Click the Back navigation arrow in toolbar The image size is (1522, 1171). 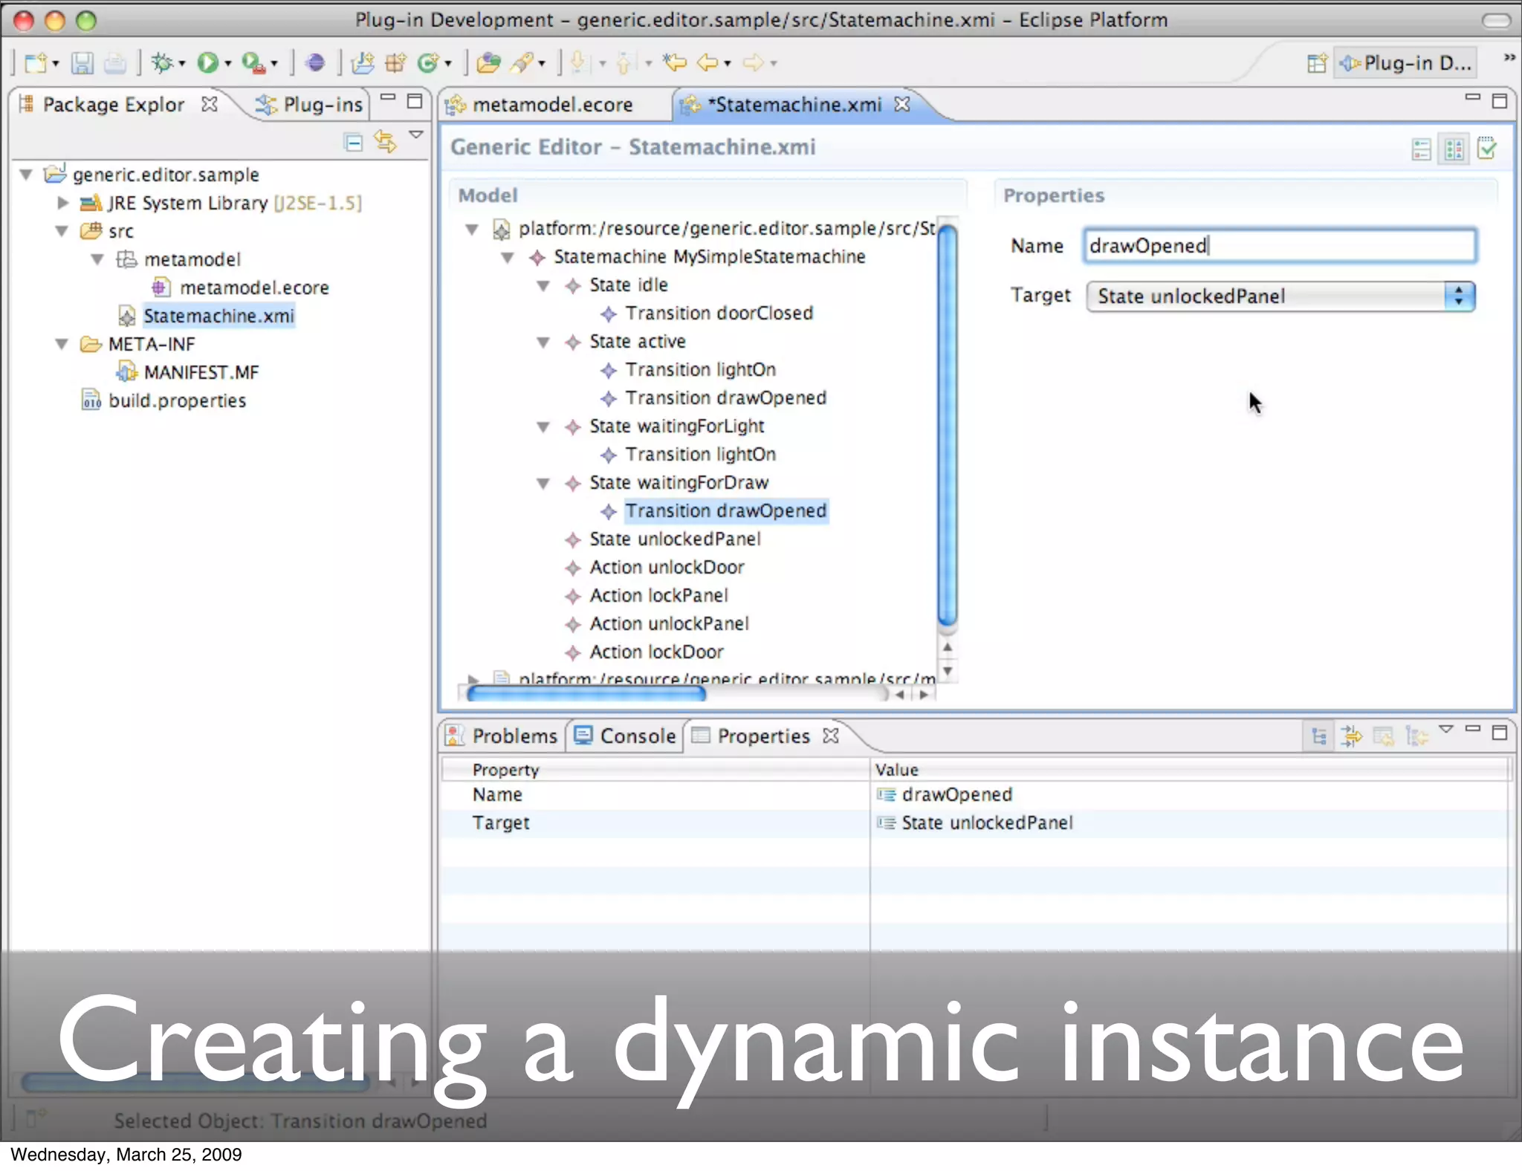(x=707, y=63)
